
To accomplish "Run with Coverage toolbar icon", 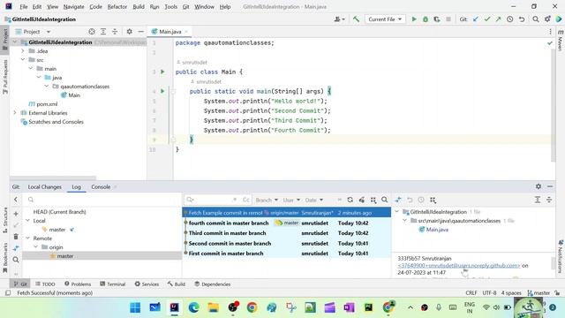I will [437, 19].
